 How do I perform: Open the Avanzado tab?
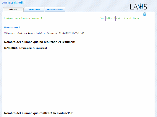(x=34, y=9)
